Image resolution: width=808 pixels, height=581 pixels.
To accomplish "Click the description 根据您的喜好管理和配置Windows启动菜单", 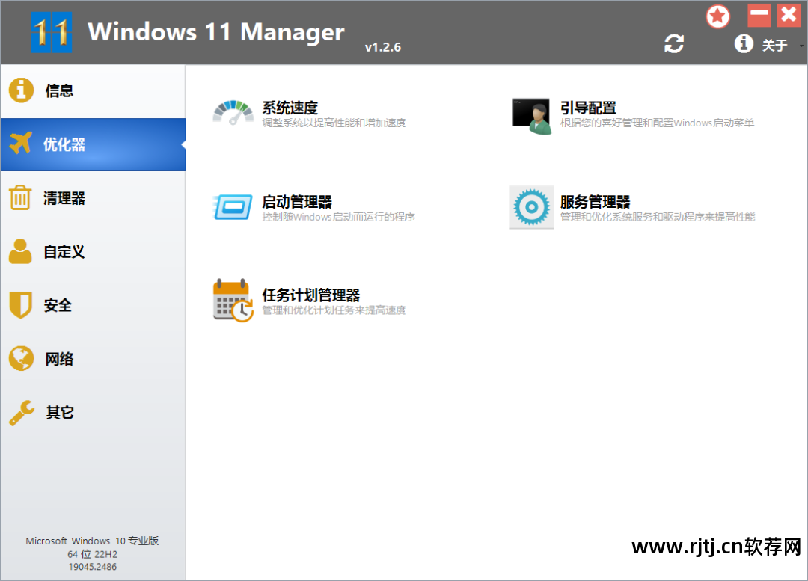I will tap(657, 123).
